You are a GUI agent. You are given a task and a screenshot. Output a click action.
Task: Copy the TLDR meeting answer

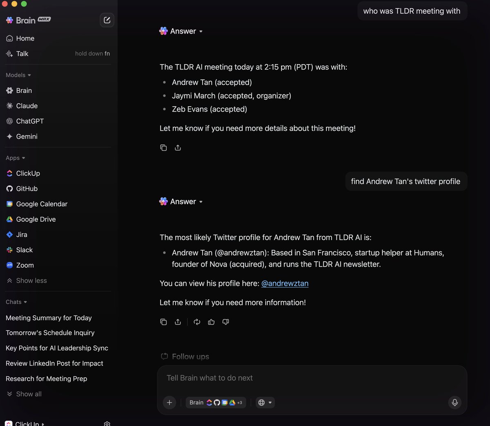click(163, 148)
